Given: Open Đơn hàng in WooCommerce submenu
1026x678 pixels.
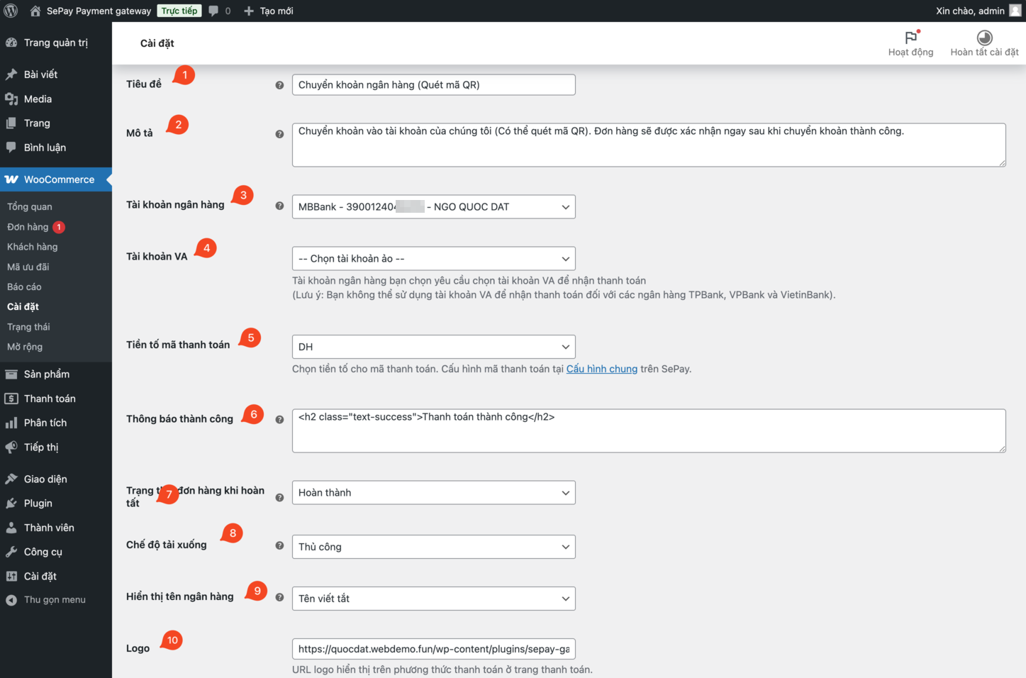Looking at the screenshot, I should (x=28, y=227).
